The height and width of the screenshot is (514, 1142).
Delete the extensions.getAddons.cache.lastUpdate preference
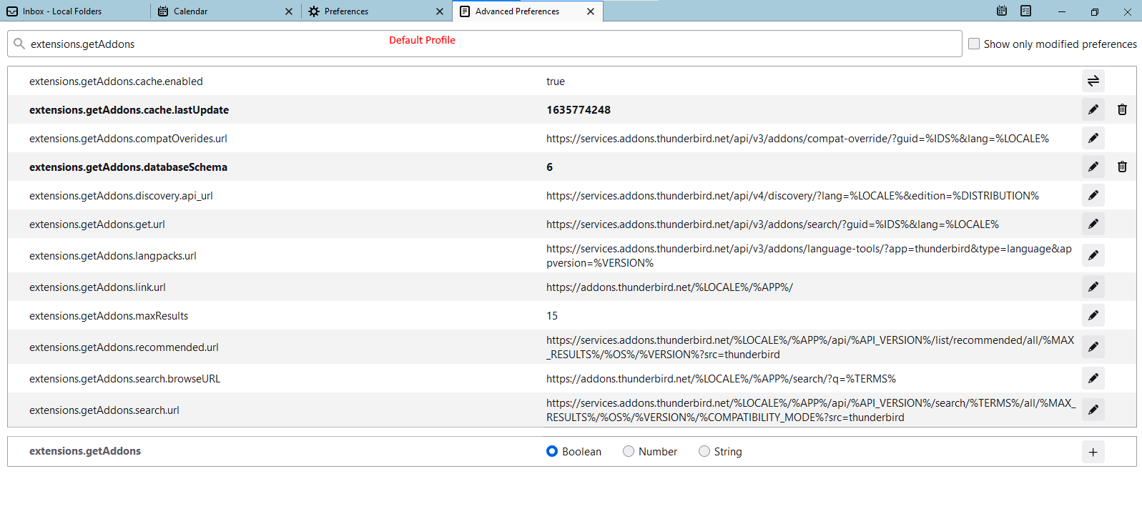click(x=1122, y=109)
